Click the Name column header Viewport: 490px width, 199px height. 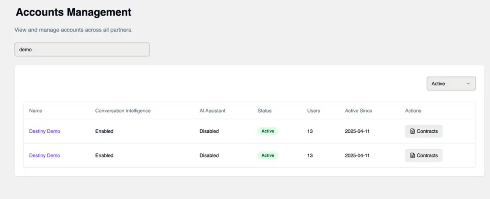click(x=36, y=111)
